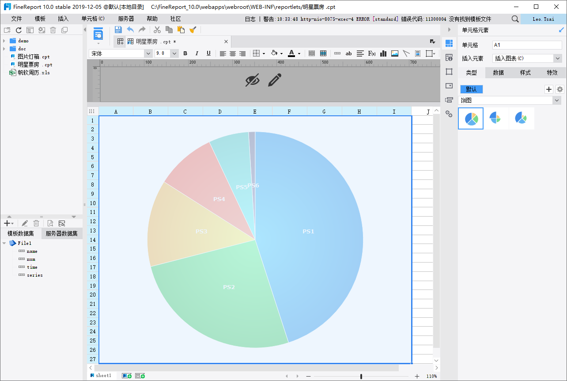Click the plus button to add chart

click(549, 89)
